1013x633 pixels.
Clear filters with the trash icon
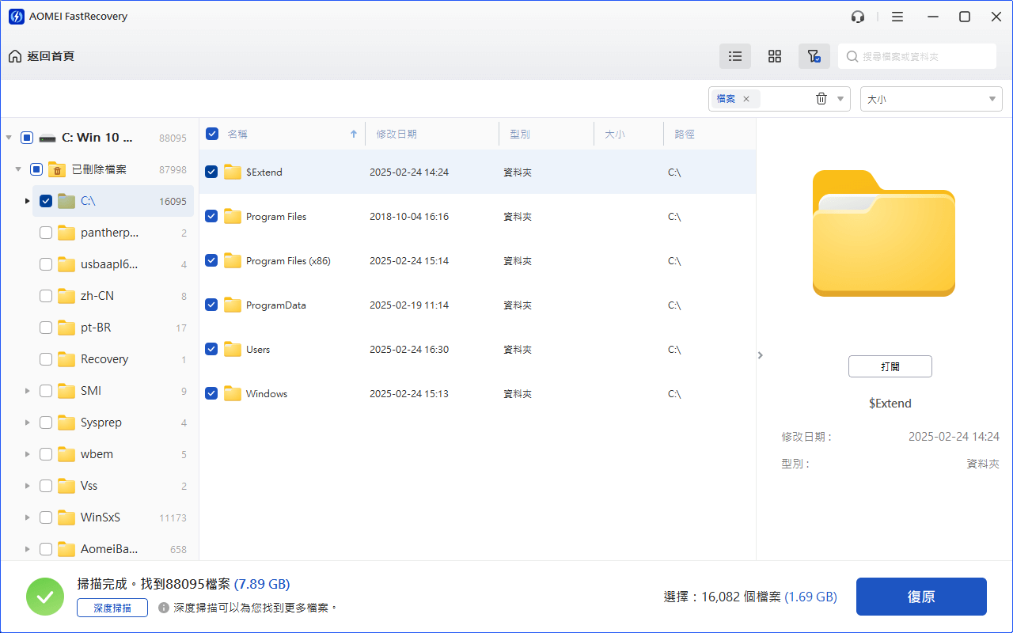pos(821,99)
